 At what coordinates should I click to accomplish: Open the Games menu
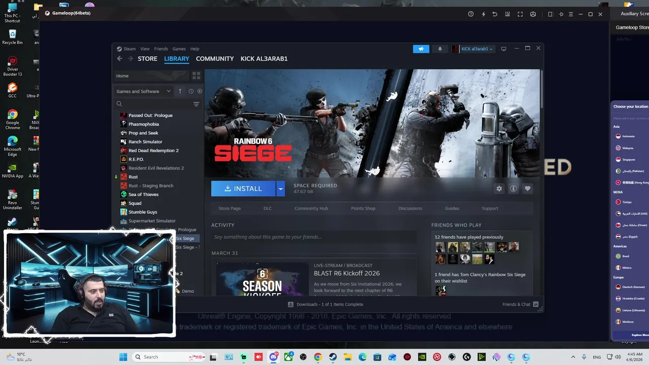[179, 49]
